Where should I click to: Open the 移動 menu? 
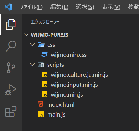[133, 7]
